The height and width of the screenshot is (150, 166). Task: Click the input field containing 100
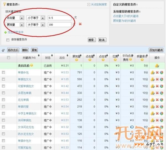(x=59, y=25)
